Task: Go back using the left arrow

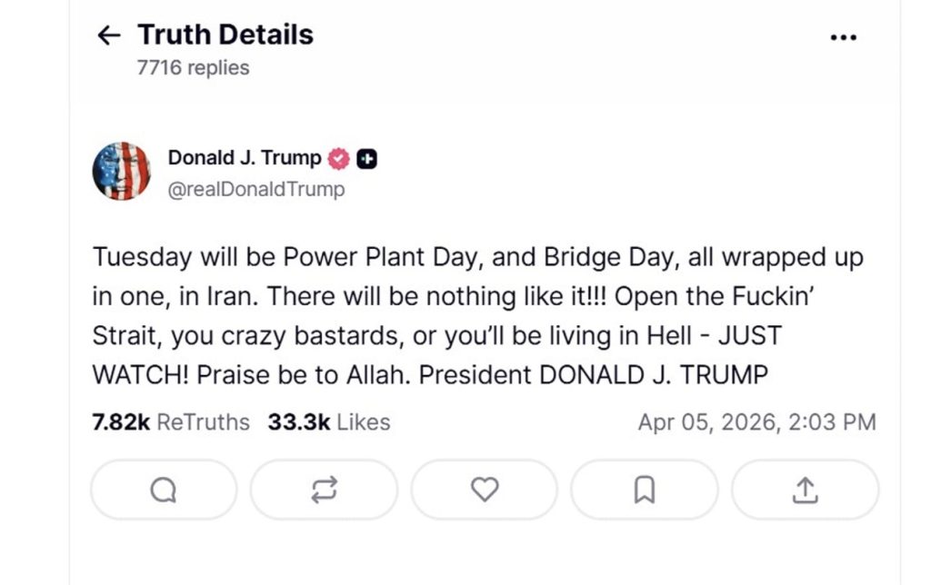Action: click(108, 35)
